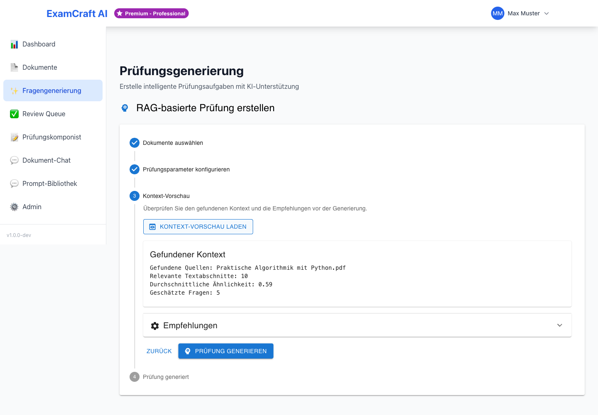Click the Premium - Professional badge
Image resolution: width=598 pixels, height=415 pixels.
click(152, 13)
